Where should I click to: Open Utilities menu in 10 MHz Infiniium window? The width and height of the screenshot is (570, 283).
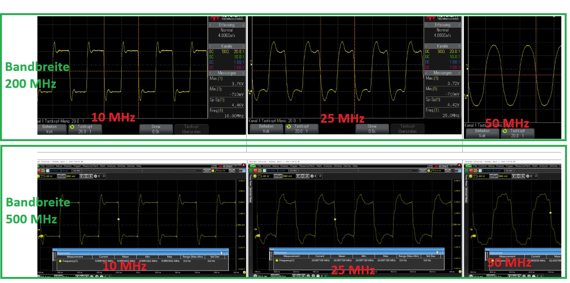tap(121, 166)
